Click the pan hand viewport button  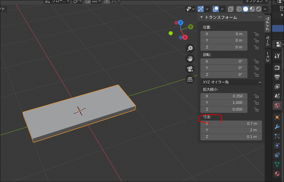(x=190, y=59)
